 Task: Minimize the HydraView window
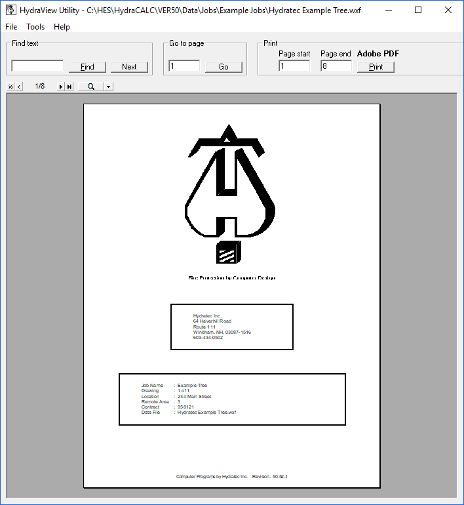tap(389, 10)
